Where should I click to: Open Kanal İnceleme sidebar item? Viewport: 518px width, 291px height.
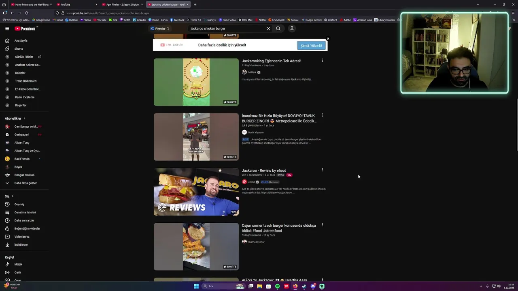pos(24,97)
